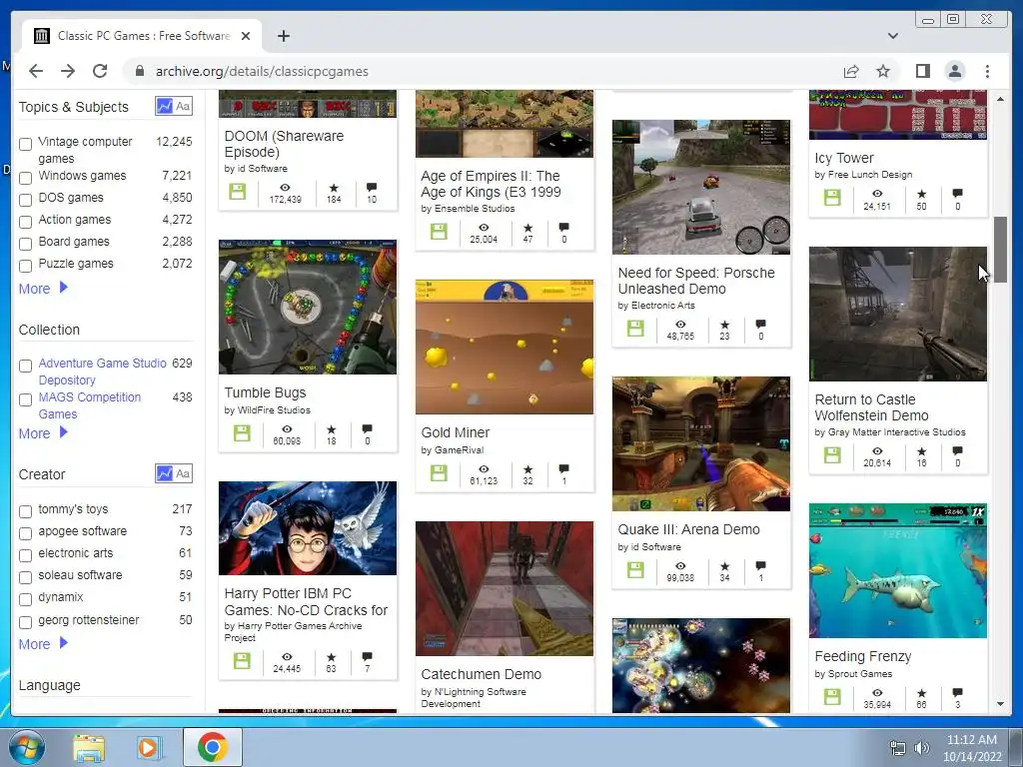
Task: Click the software icon under DOOM Shareware
Action: 238,192
